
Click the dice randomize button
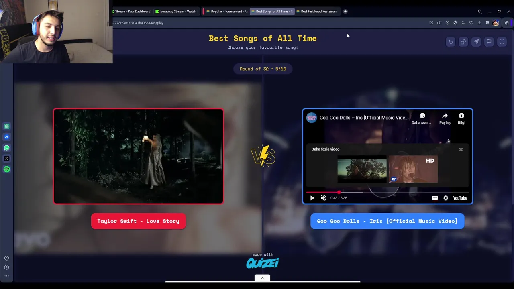click(x=463, y=42)
